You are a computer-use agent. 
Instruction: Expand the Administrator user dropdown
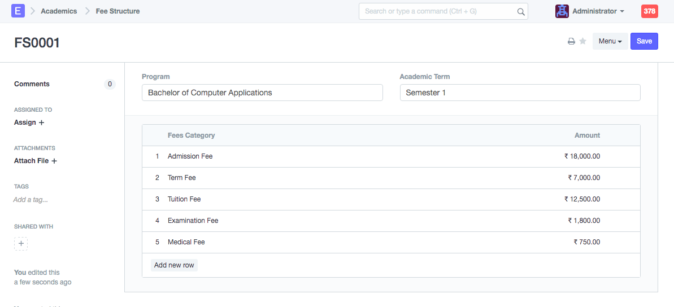point(598,11)
